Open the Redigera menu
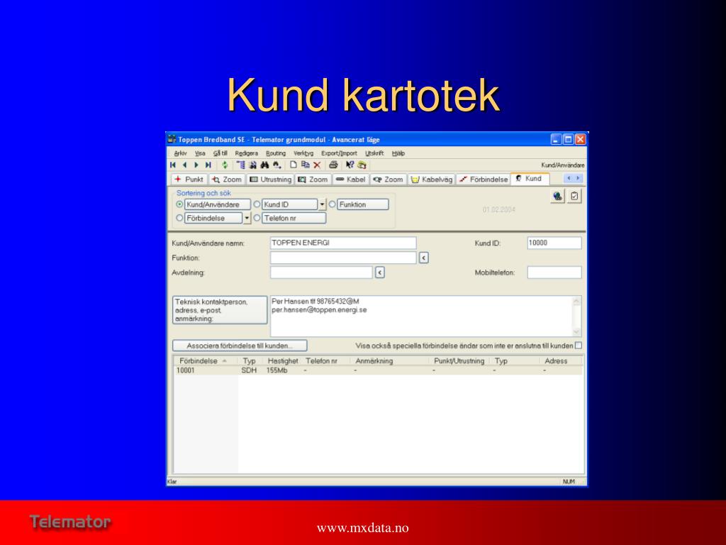This screenshot has width=726, height=545. 246,153
